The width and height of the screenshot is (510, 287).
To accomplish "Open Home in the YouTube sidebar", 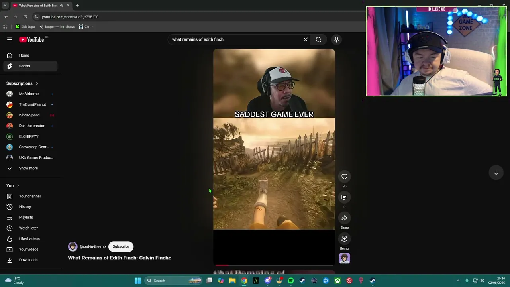I will 30,55.
